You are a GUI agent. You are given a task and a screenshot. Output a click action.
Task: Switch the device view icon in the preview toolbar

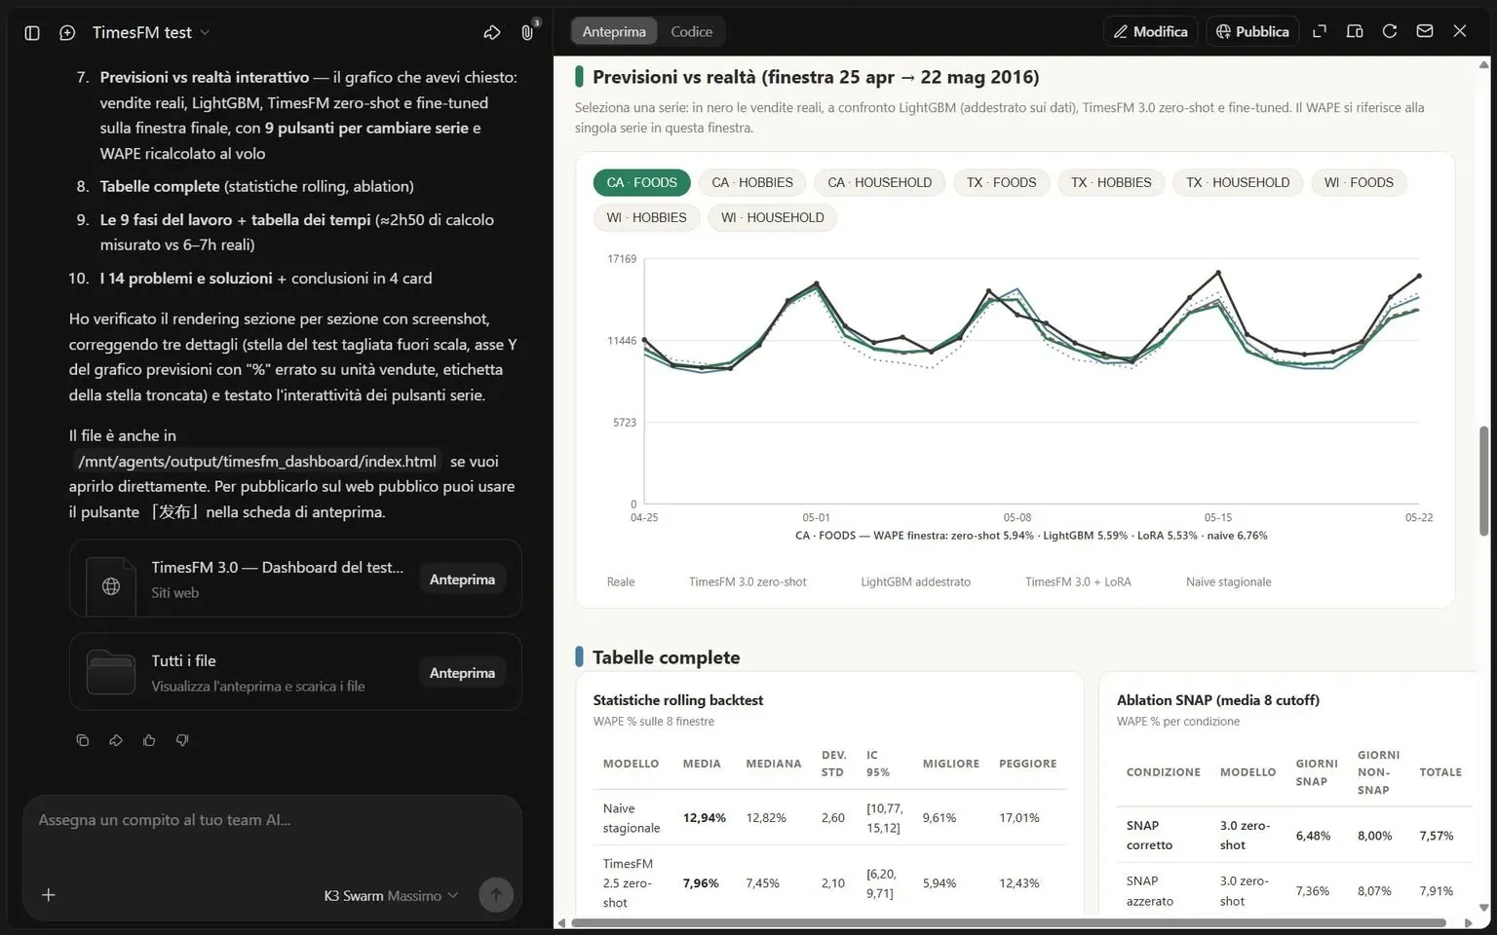(1355, 31)
